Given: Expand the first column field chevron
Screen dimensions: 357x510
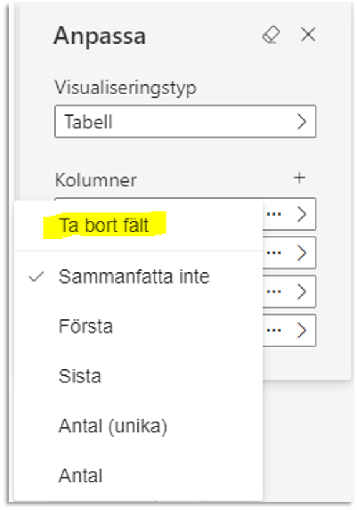Looking at the screenshot, I should (x=302, y=214).
